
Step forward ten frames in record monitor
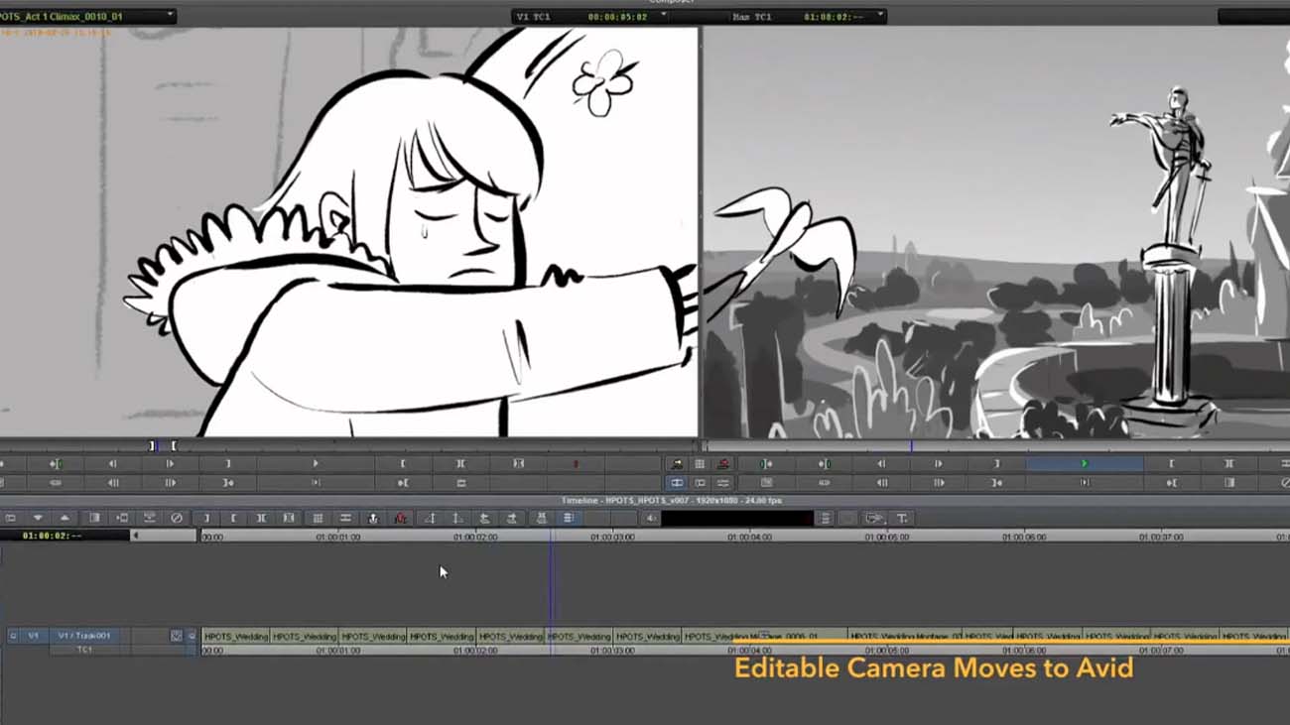[x=939, y=483]
